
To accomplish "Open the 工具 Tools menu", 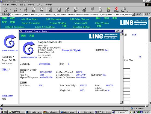I will [x=40, y=5].
